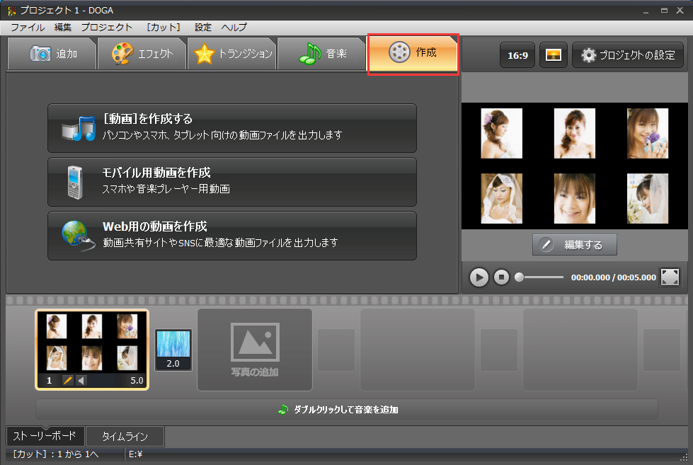Play the preview with the play button

[x=479, y=277]
